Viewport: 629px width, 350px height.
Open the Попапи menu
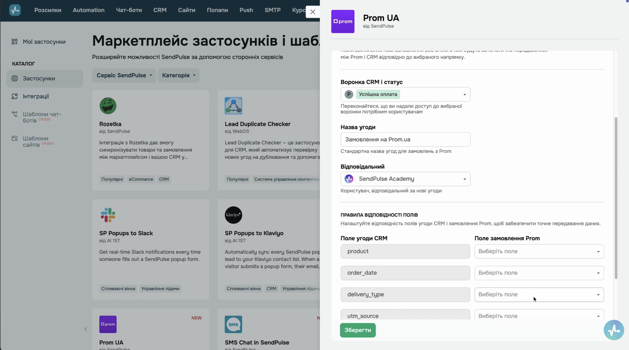pos(217,10)
